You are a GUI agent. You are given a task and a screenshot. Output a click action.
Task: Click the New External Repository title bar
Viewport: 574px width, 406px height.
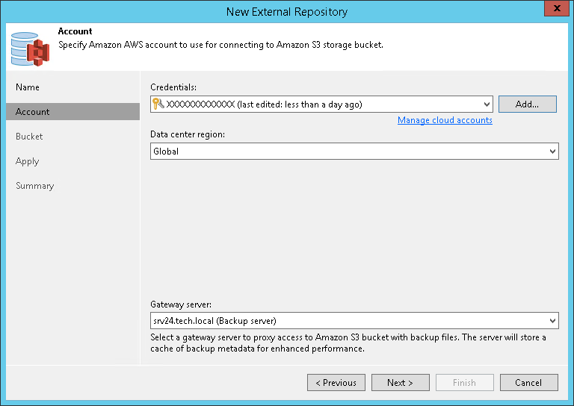(287, 11)
